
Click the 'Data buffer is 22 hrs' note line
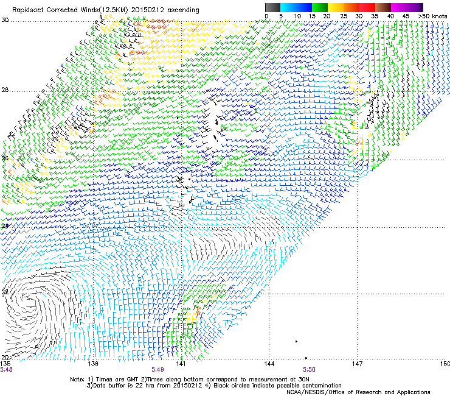(214, 386)
